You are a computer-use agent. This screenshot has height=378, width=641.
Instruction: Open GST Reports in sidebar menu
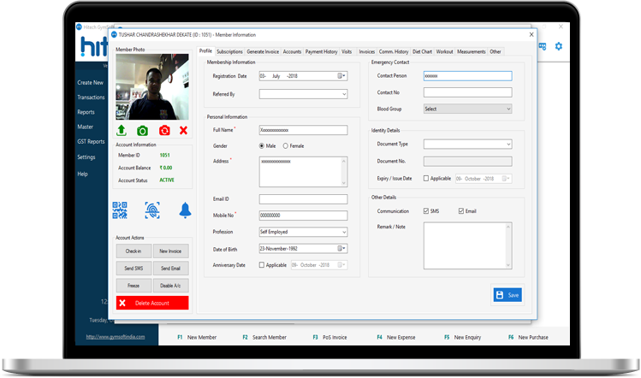point(91,141)
